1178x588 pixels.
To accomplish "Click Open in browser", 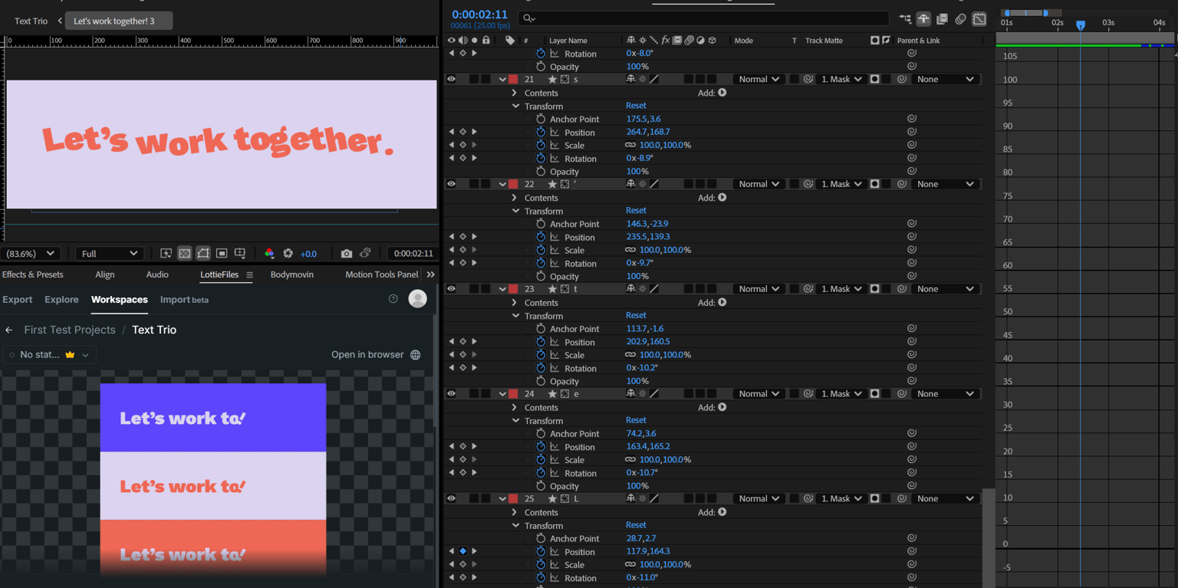I will coord(376,355).
